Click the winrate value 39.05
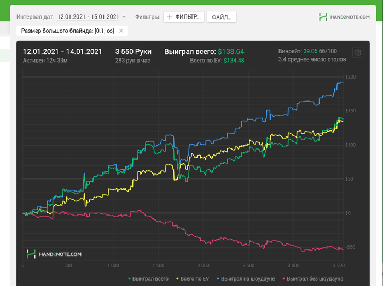383x286 pixels. 310,51
